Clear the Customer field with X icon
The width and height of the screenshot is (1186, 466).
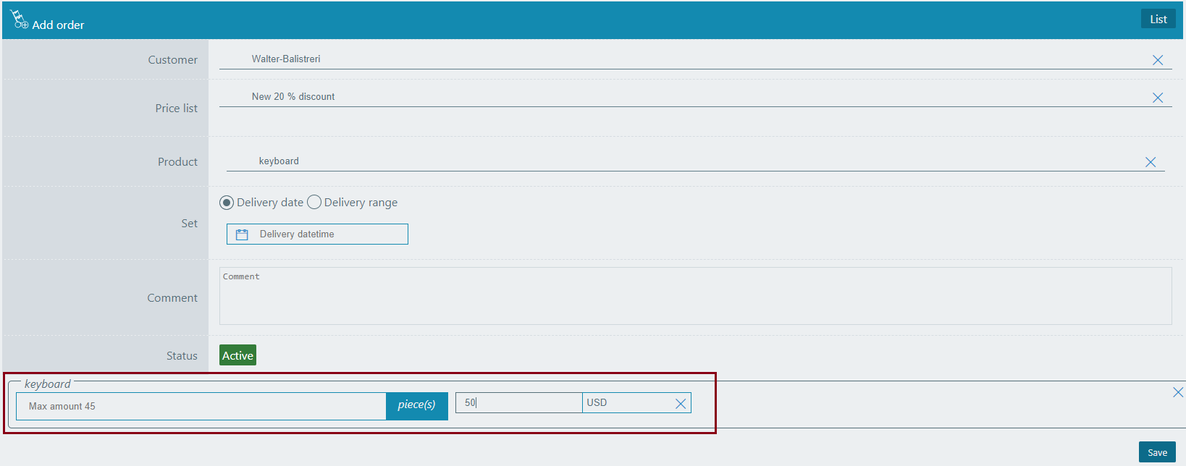tap(1157, 60)
